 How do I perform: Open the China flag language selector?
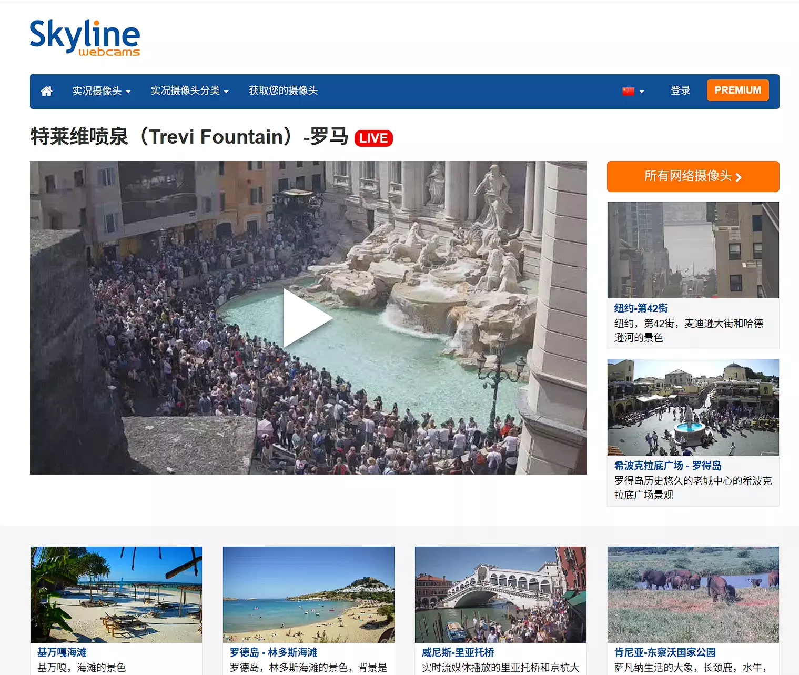633,91
